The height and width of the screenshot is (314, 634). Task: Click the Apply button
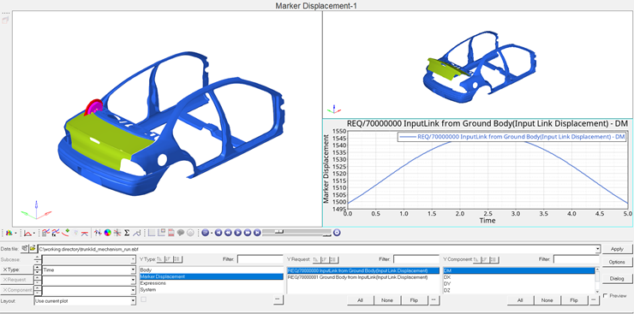[617, 249]
